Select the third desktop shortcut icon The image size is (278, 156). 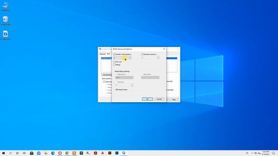5,35
